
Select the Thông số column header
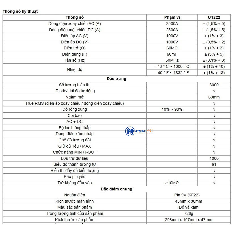click(x=75, y=17)
